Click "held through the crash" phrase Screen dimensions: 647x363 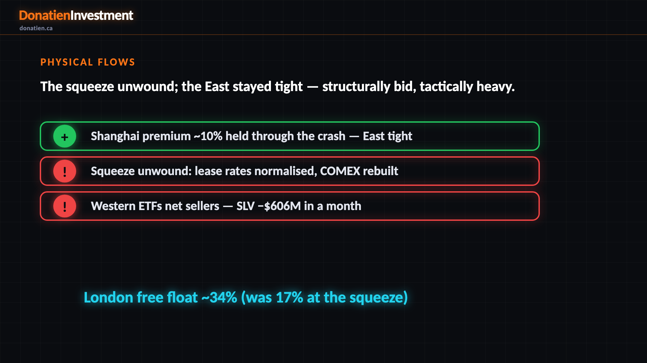tap(285, 136)
